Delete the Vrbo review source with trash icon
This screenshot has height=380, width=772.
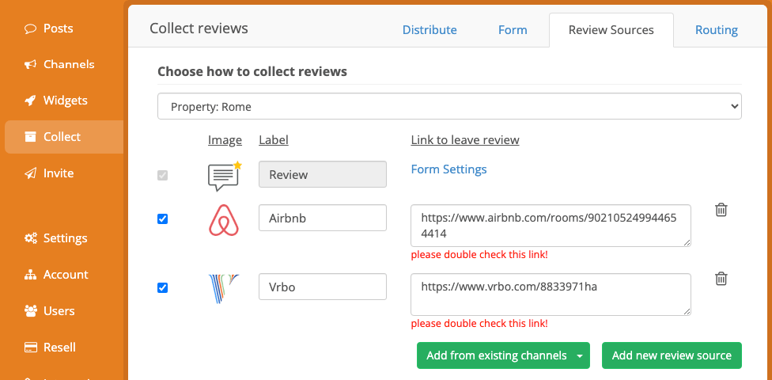[721, 279]
